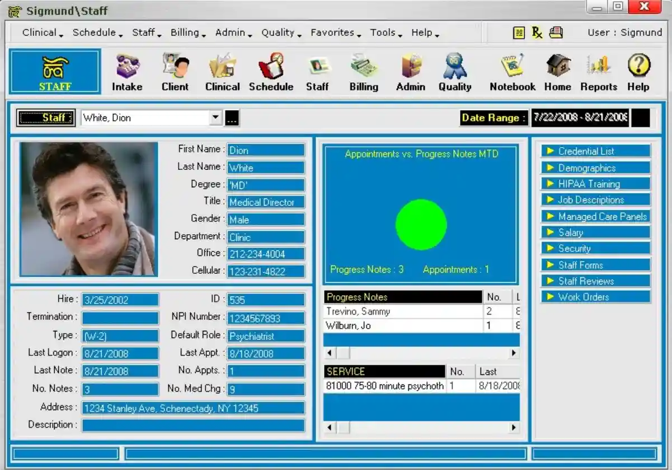Expand the Managed Care Panels section

[595, 216]
